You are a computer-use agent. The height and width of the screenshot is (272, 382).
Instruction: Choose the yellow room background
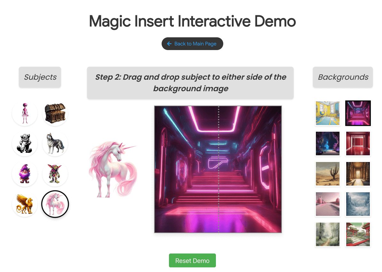coord(328,113)
